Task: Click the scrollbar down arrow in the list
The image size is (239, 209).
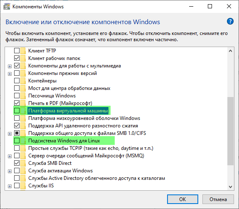Action: point(230,187)
